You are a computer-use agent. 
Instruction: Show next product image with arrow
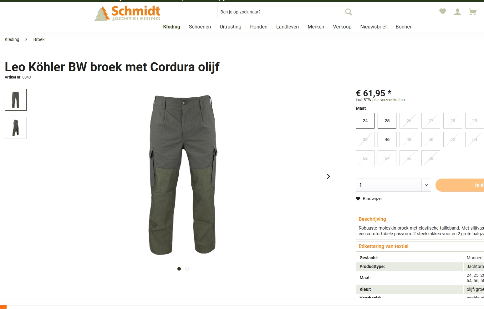[328, 176]
